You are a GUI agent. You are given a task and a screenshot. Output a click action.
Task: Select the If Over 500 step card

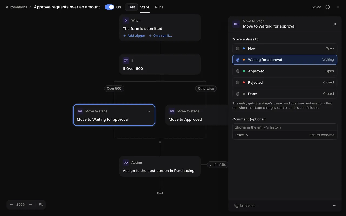point(160,64)
